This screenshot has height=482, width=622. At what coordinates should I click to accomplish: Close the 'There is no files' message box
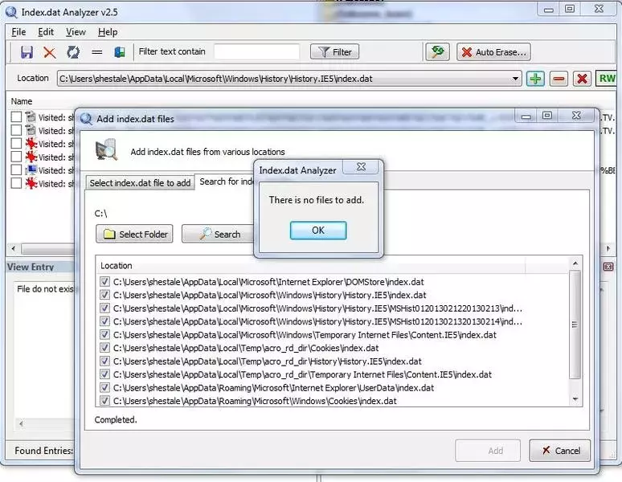click(x=361, y=167)
